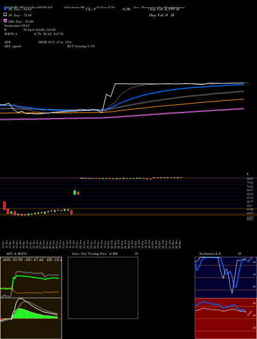257x339 pixels.
Task: Click the '69.87' price axis label
Action: [250, 190]
